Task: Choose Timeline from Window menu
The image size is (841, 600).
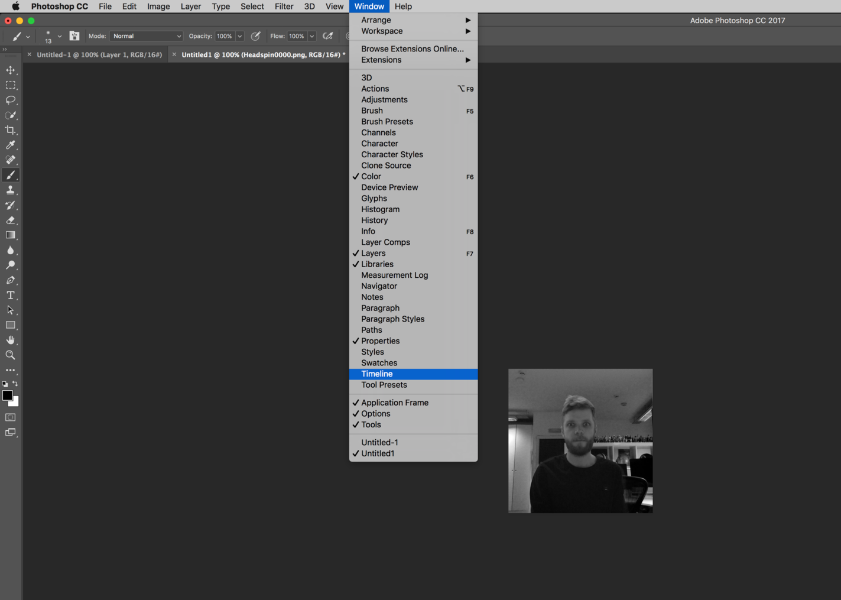Action: point(413,374)
